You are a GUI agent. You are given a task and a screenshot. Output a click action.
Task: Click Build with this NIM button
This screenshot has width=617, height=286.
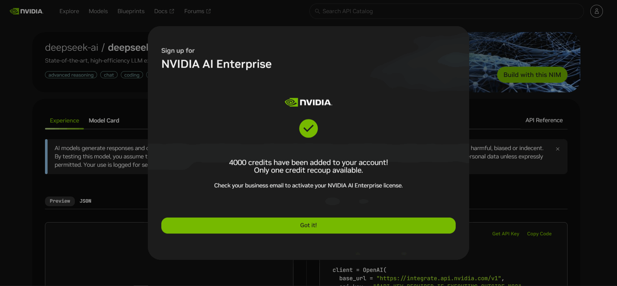tap(532, 75)
